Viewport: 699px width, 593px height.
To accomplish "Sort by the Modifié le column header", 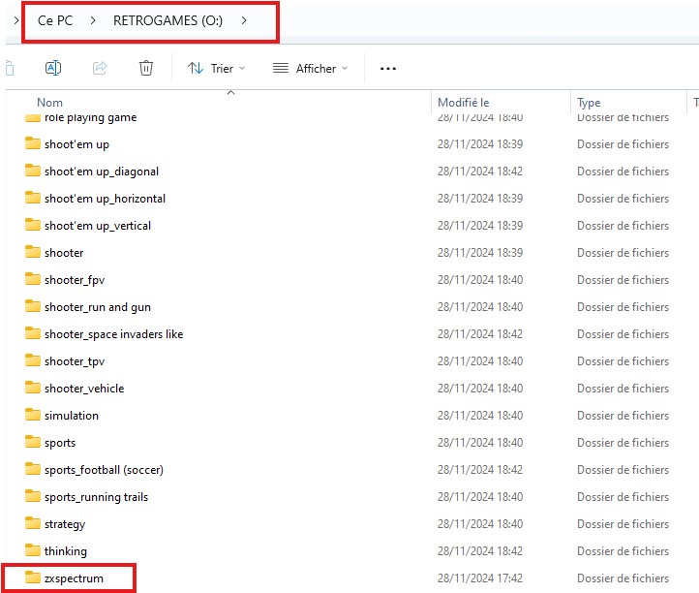I will click(464, 103).
